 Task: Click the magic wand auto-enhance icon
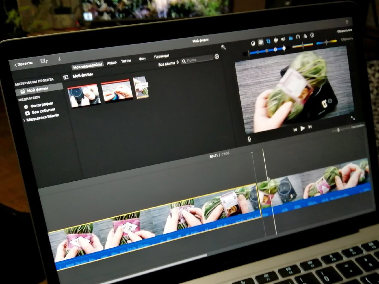[x=223, y=47]
